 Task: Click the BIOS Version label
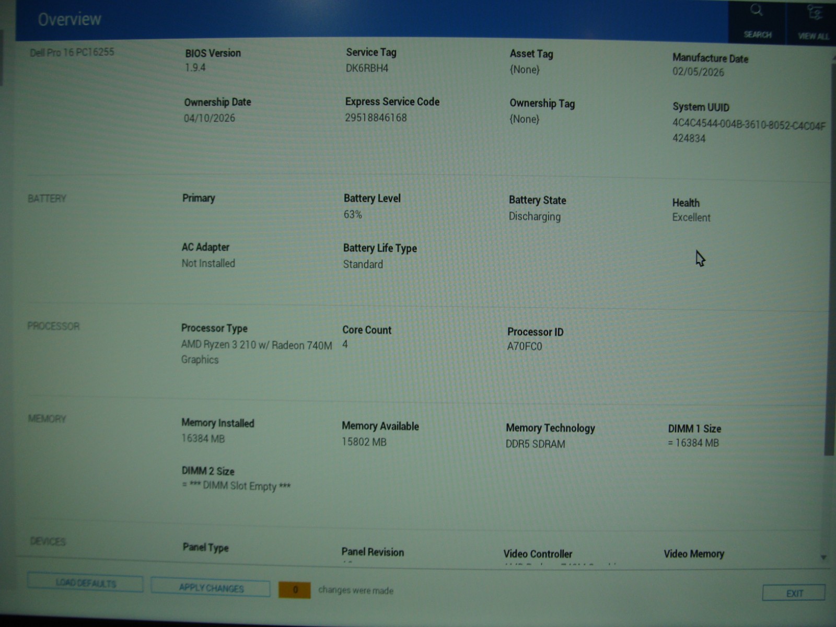coord(213,53)
